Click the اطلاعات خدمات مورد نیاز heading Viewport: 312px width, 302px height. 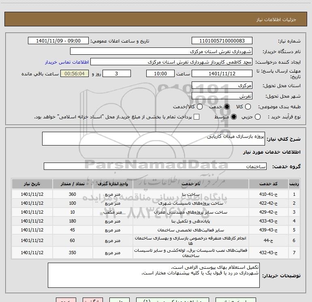click(x=271, y=152)
